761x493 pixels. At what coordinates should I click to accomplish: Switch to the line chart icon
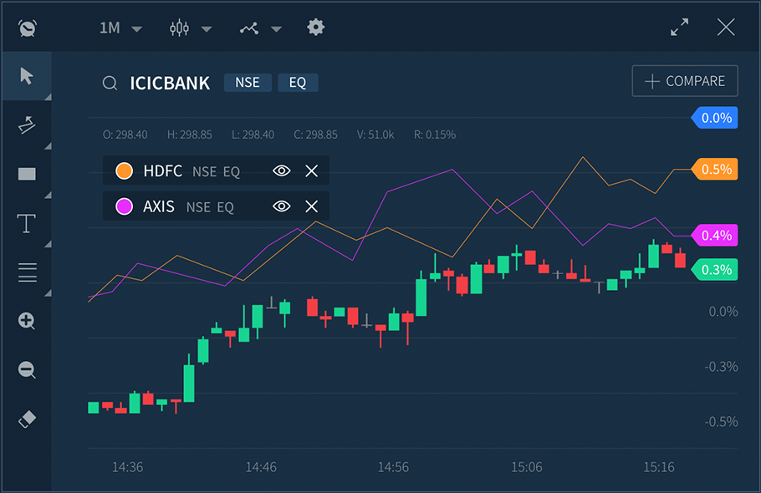[x=249, y=27]
